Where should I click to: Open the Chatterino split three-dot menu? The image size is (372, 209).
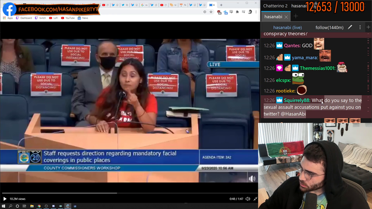click(360, 27)
